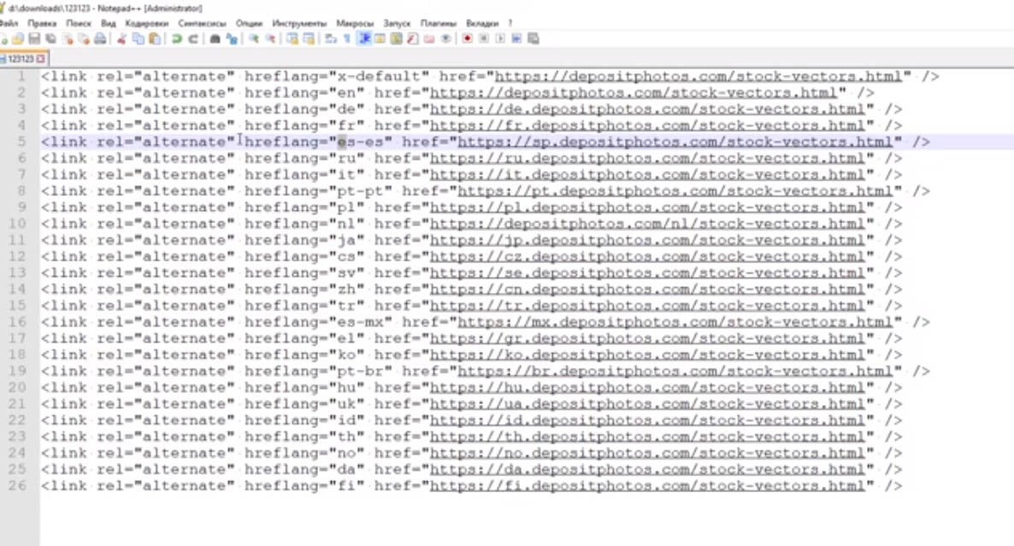Open Find with the binoculars icon
This screenshot has width=1014, height=546.
point(215,38)
